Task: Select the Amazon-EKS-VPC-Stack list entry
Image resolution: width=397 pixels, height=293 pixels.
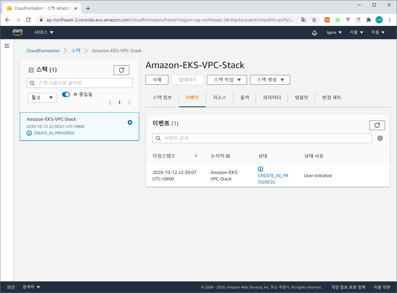Action: coord(79,127)
